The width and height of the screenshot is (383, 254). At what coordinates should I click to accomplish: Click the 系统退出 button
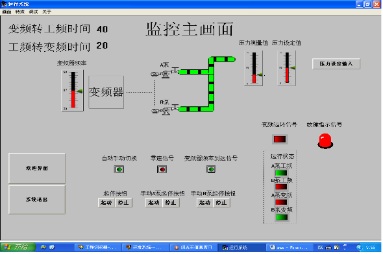37,200
